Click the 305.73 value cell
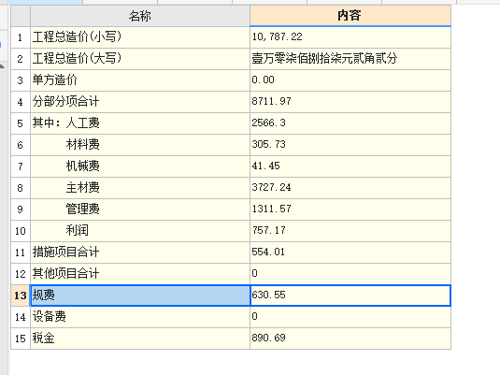 click(x=350, y=145)
